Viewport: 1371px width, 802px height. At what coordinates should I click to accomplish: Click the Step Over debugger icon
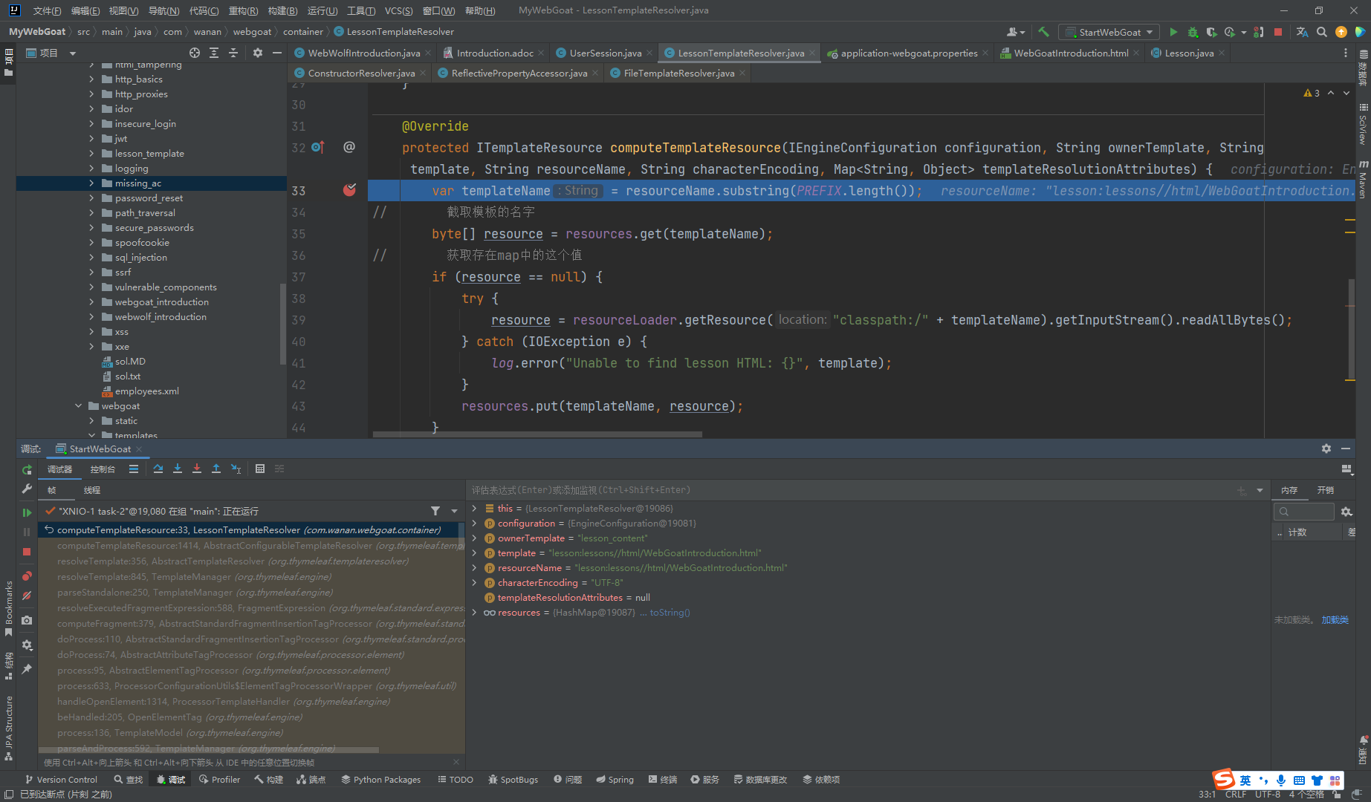tap(158, 469)
